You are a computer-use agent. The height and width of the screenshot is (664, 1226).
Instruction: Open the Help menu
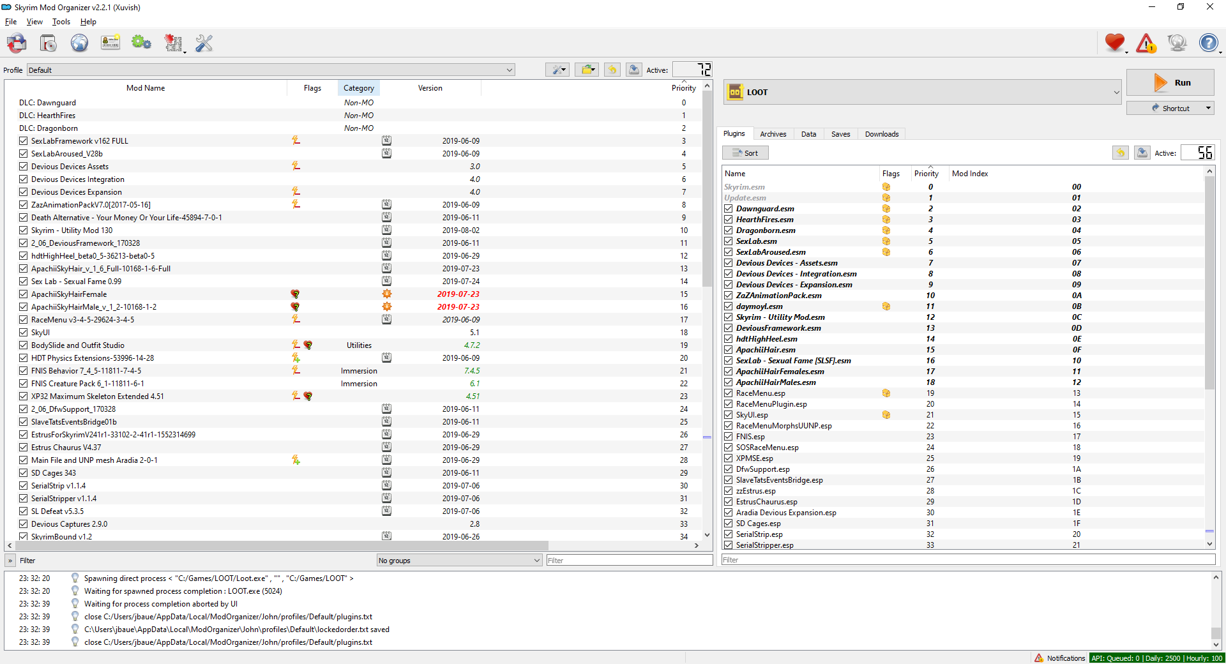(88, 22)
